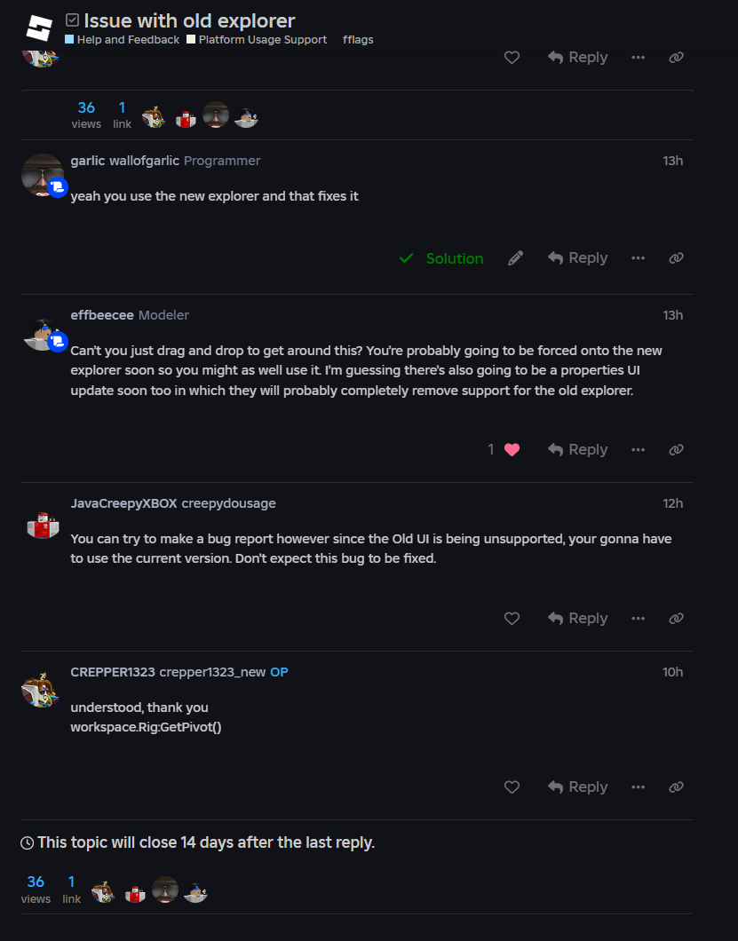
Task: Copy link to CREPPER1323's last post
Action: (676, 787)
